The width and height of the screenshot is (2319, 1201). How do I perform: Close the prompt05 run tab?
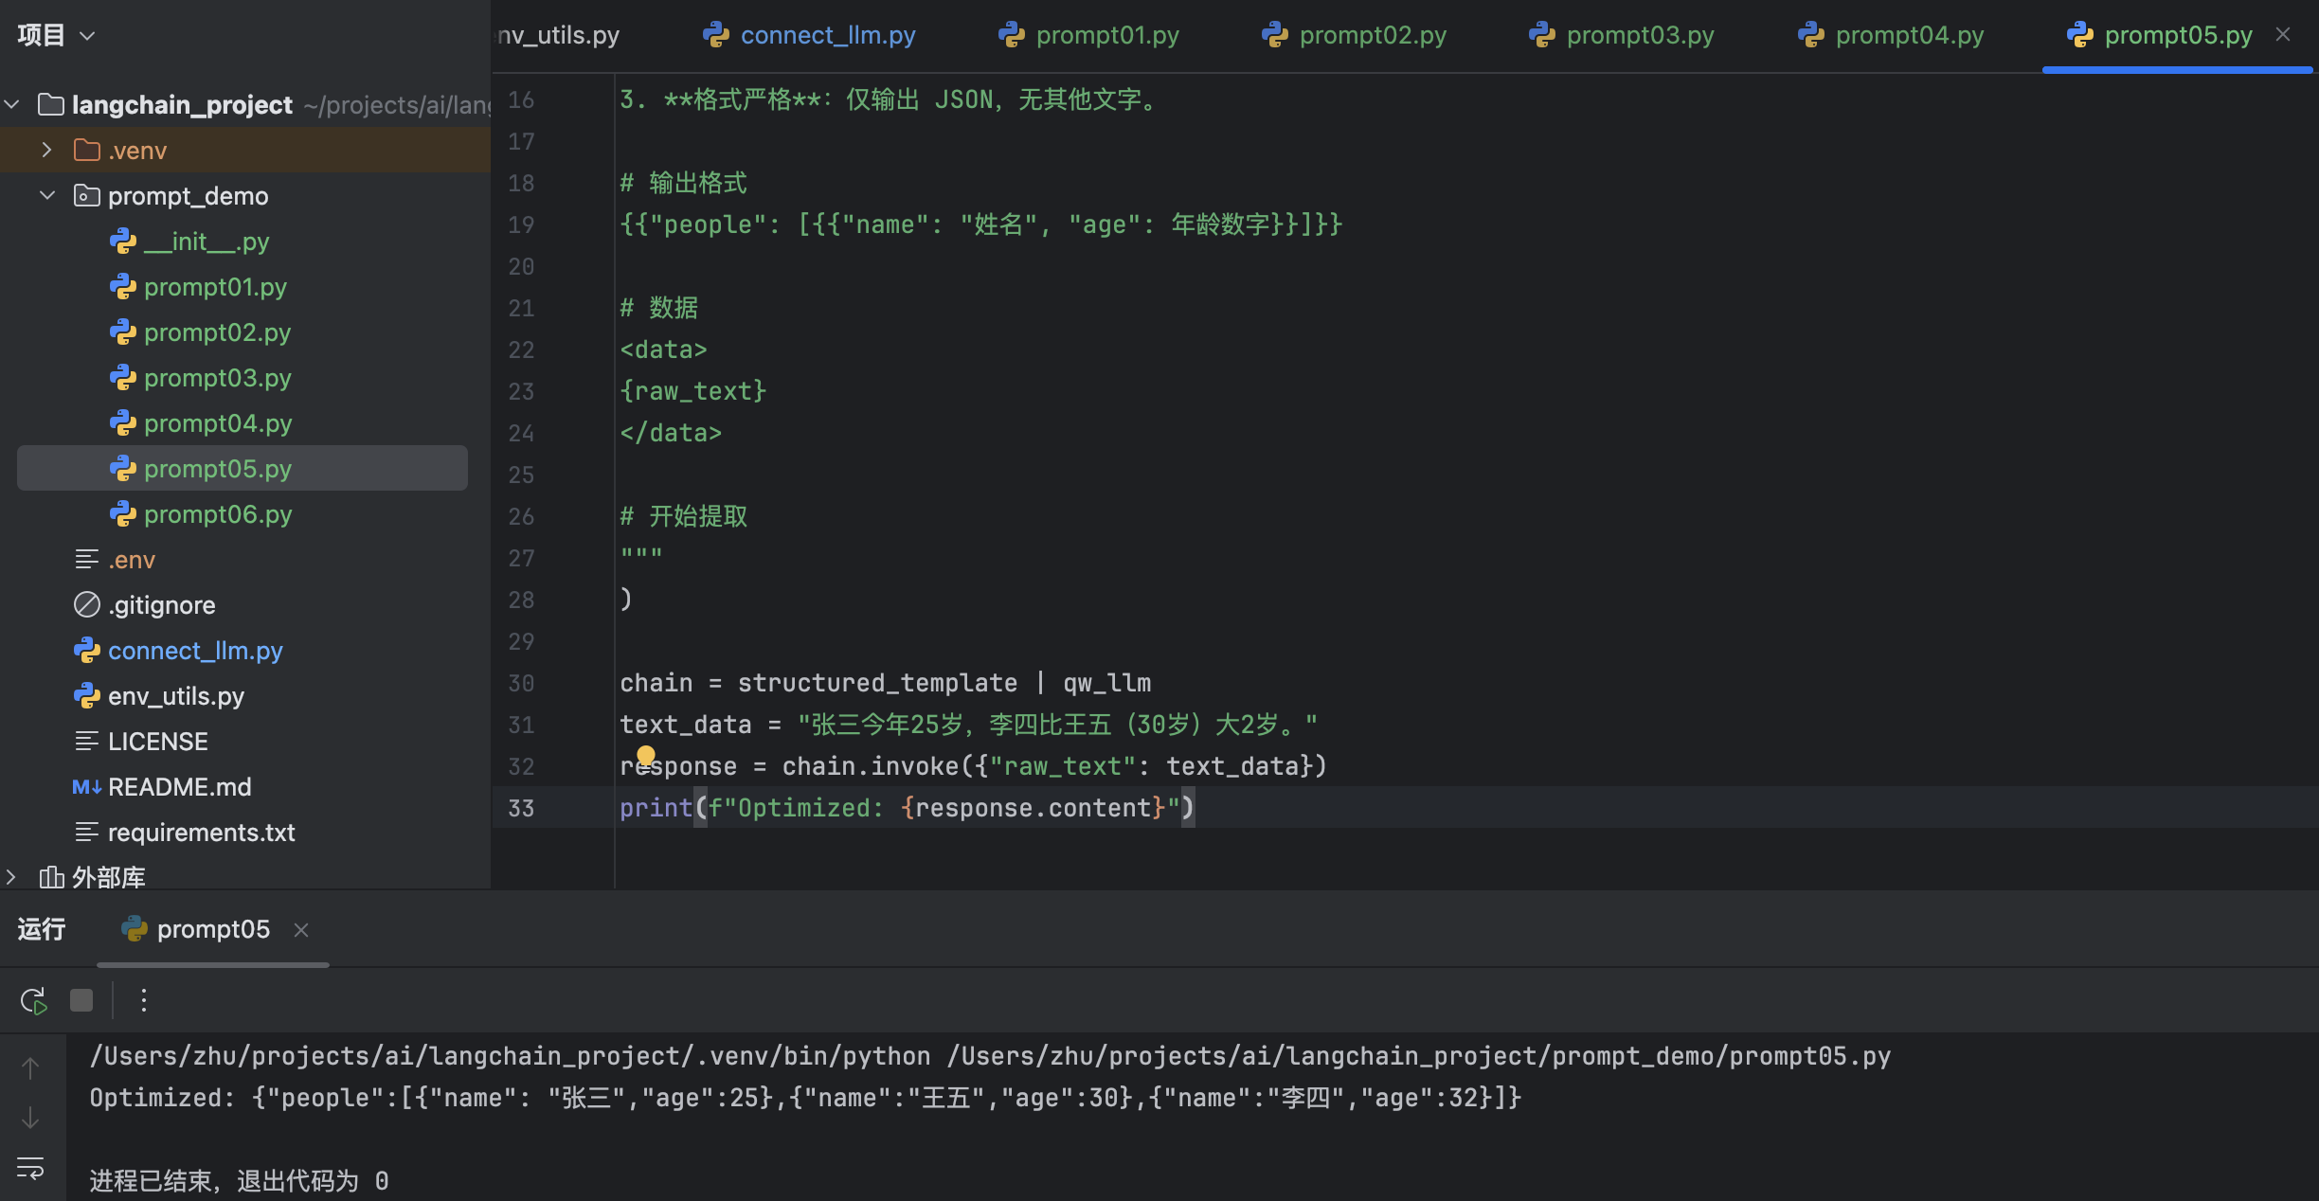pyautogui.click(x=301, y=930)
